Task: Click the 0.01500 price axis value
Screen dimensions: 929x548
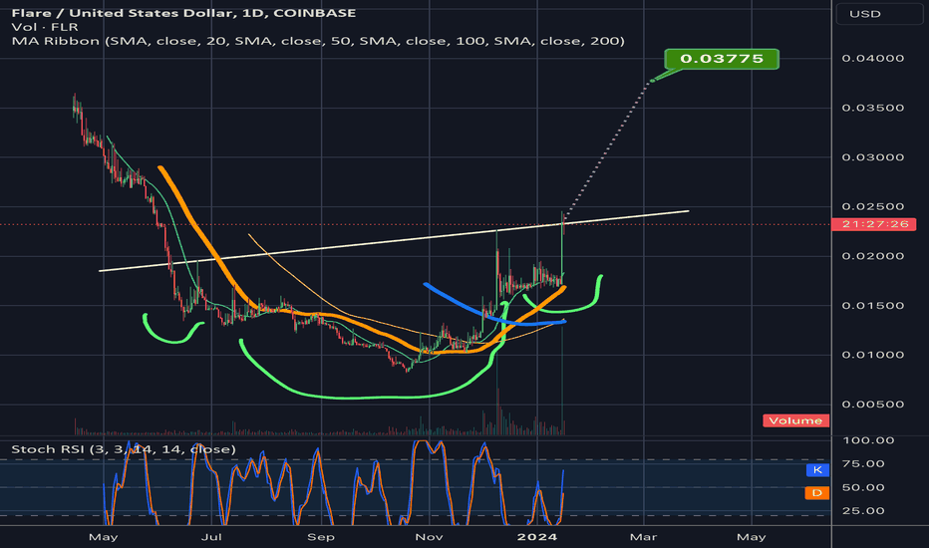Action: coord(873,306)
